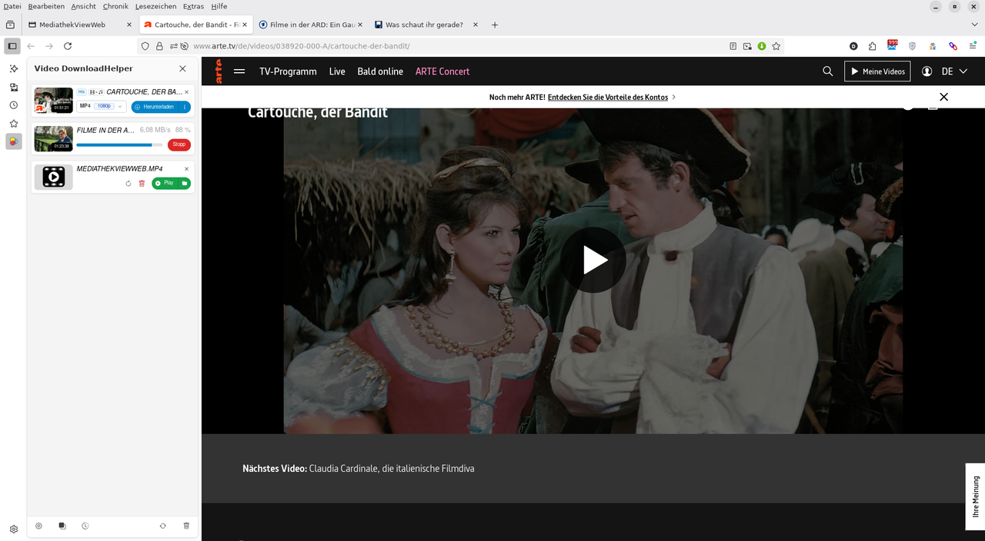Go to ARTE TV-Programm

pyautogui.click(x=288, y=71)
